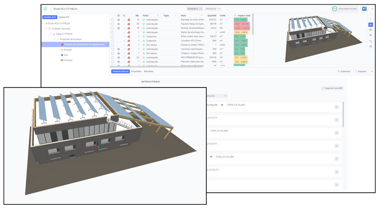The height and width of the screenshot is (209, 380).
Task: Open the Détails IFC tab
Action: tap(64, 17)
